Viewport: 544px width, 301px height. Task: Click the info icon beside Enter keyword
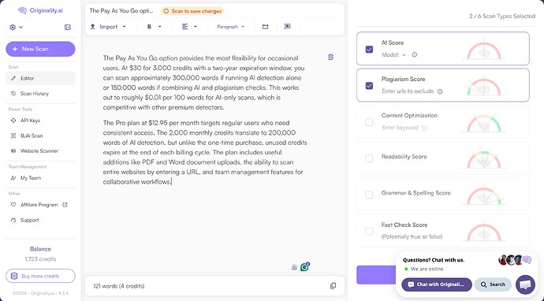point(424,128)
